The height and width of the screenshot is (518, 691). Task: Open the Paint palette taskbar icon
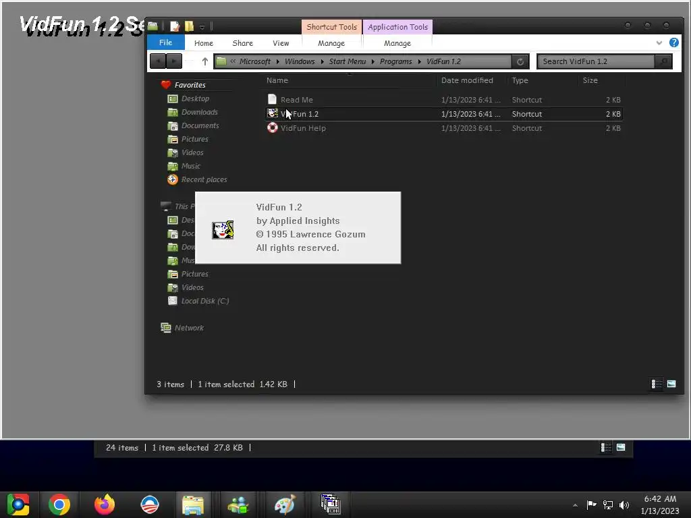click(x=285, y=505)
